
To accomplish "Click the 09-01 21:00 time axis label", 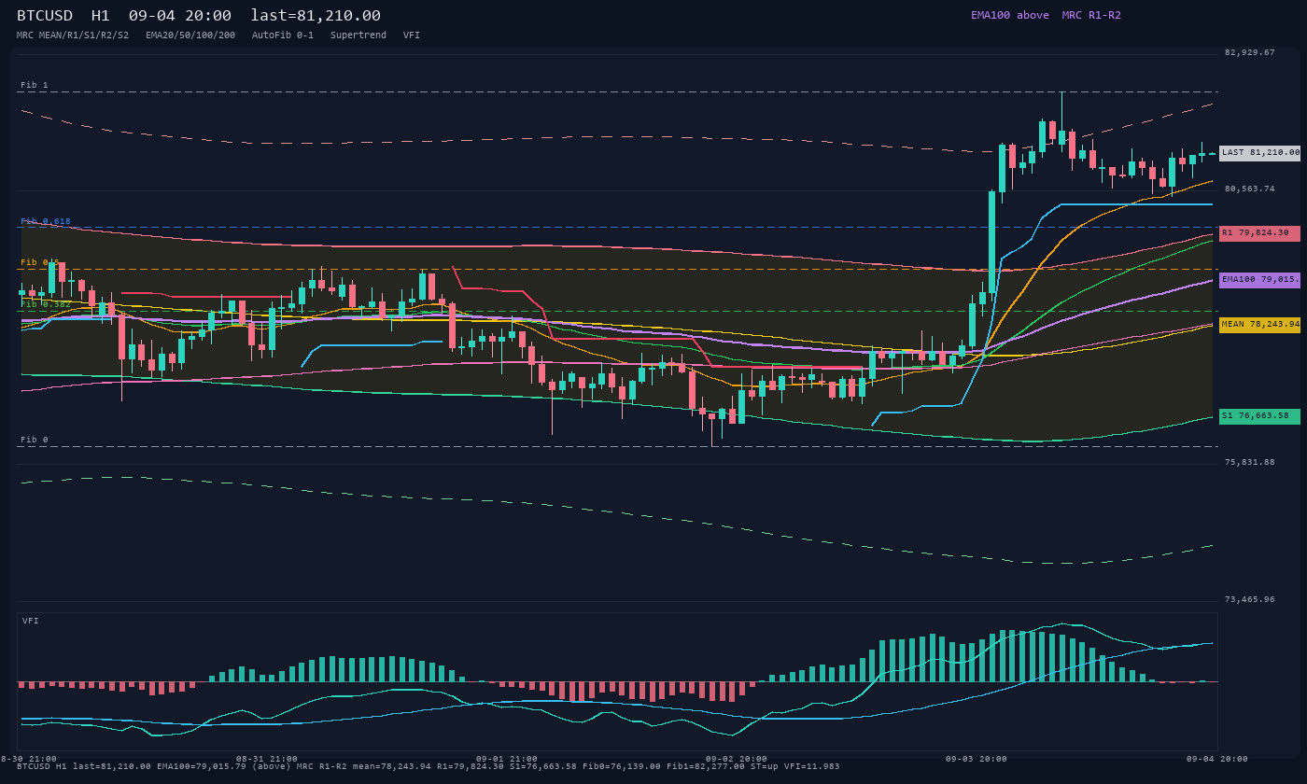I will [507, 759].
